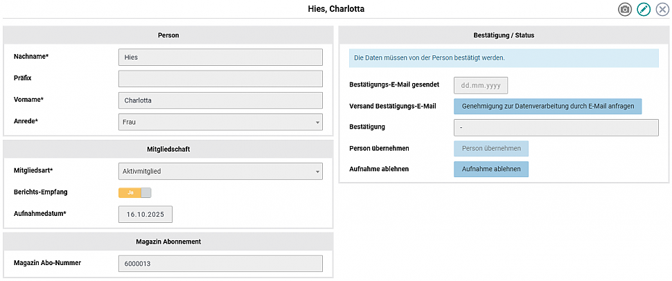
Task: Click the camera photo icon
Action: 625,10
